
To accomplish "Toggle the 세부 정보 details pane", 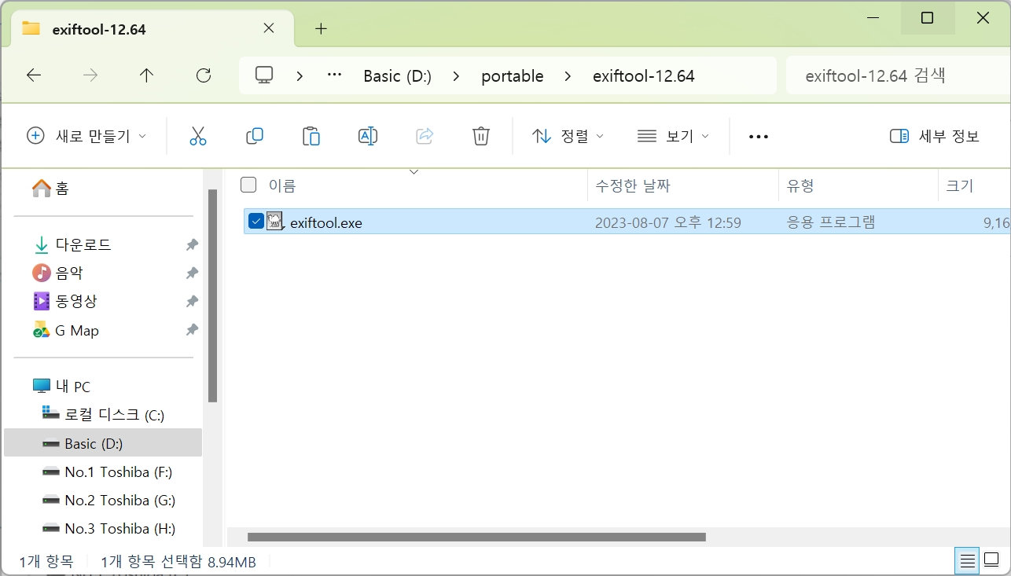I will pyautogui.click(x=935, y=136).
